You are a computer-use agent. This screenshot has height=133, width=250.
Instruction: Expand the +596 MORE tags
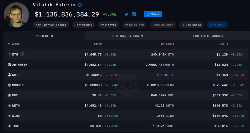pyautogui.click(x=217, y=25)
